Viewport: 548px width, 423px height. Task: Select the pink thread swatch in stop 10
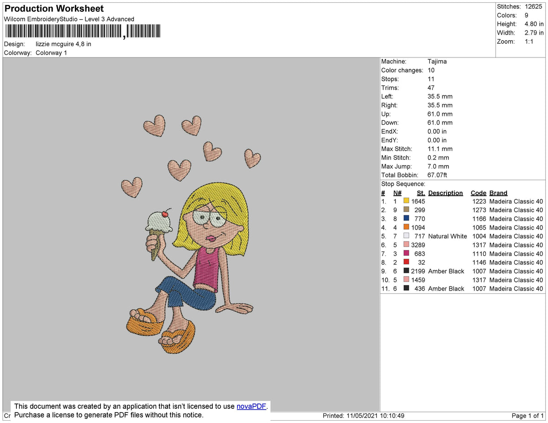406,280
